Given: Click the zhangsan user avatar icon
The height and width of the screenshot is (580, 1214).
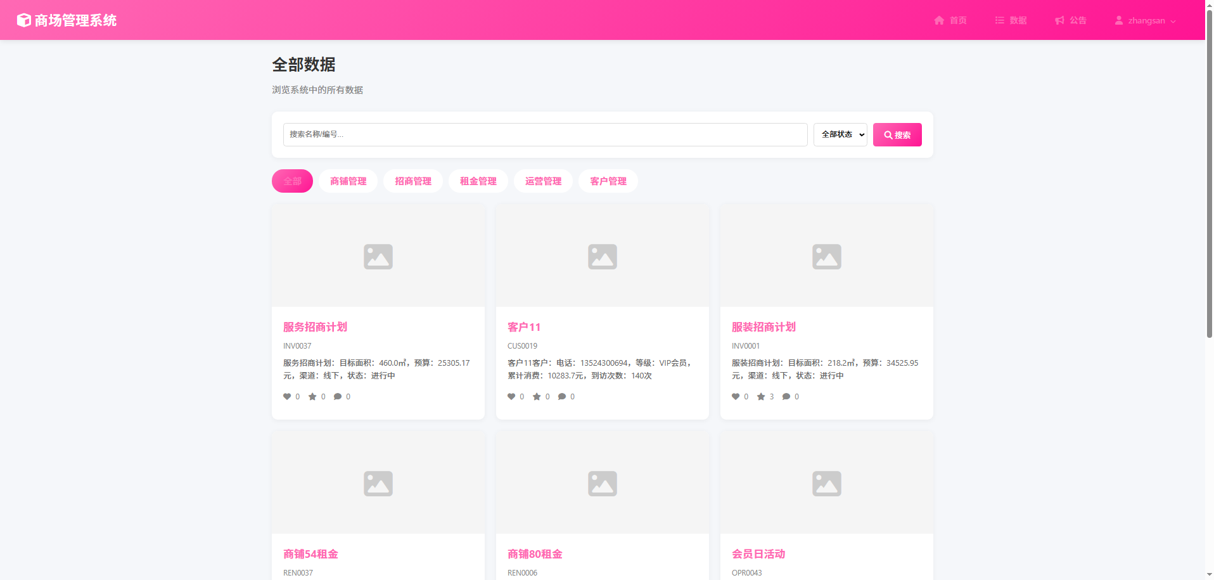Looking at the screenshot, I should (x=1119, y=20).
